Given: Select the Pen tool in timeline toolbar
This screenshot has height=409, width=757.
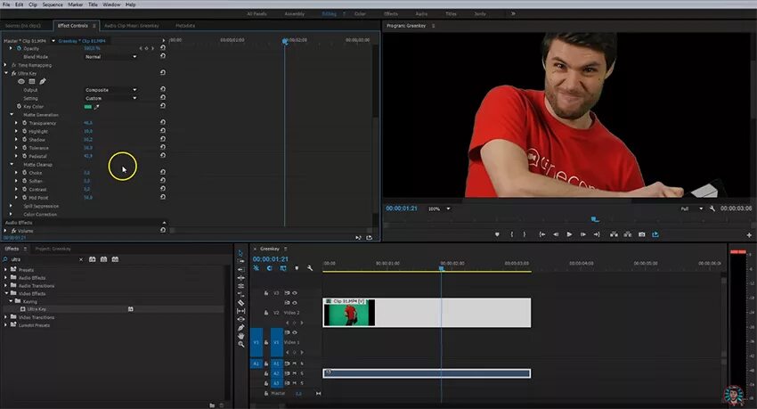Looking at the screenshot, I should click(x=240, y=327).
